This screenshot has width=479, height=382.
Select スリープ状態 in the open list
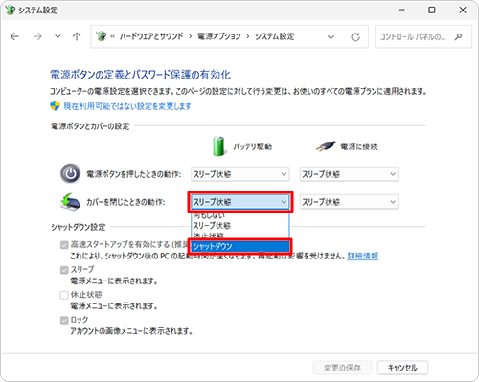pos(240,226)
